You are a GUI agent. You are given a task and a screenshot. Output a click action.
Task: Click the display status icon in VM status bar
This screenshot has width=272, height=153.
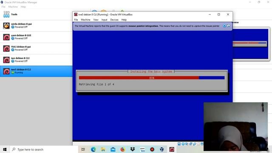point(202,144)
